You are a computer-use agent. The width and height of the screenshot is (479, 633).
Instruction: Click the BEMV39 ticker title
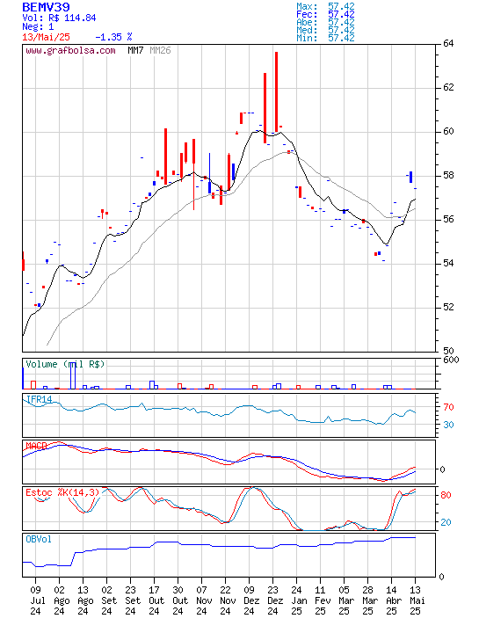[46, 7]
